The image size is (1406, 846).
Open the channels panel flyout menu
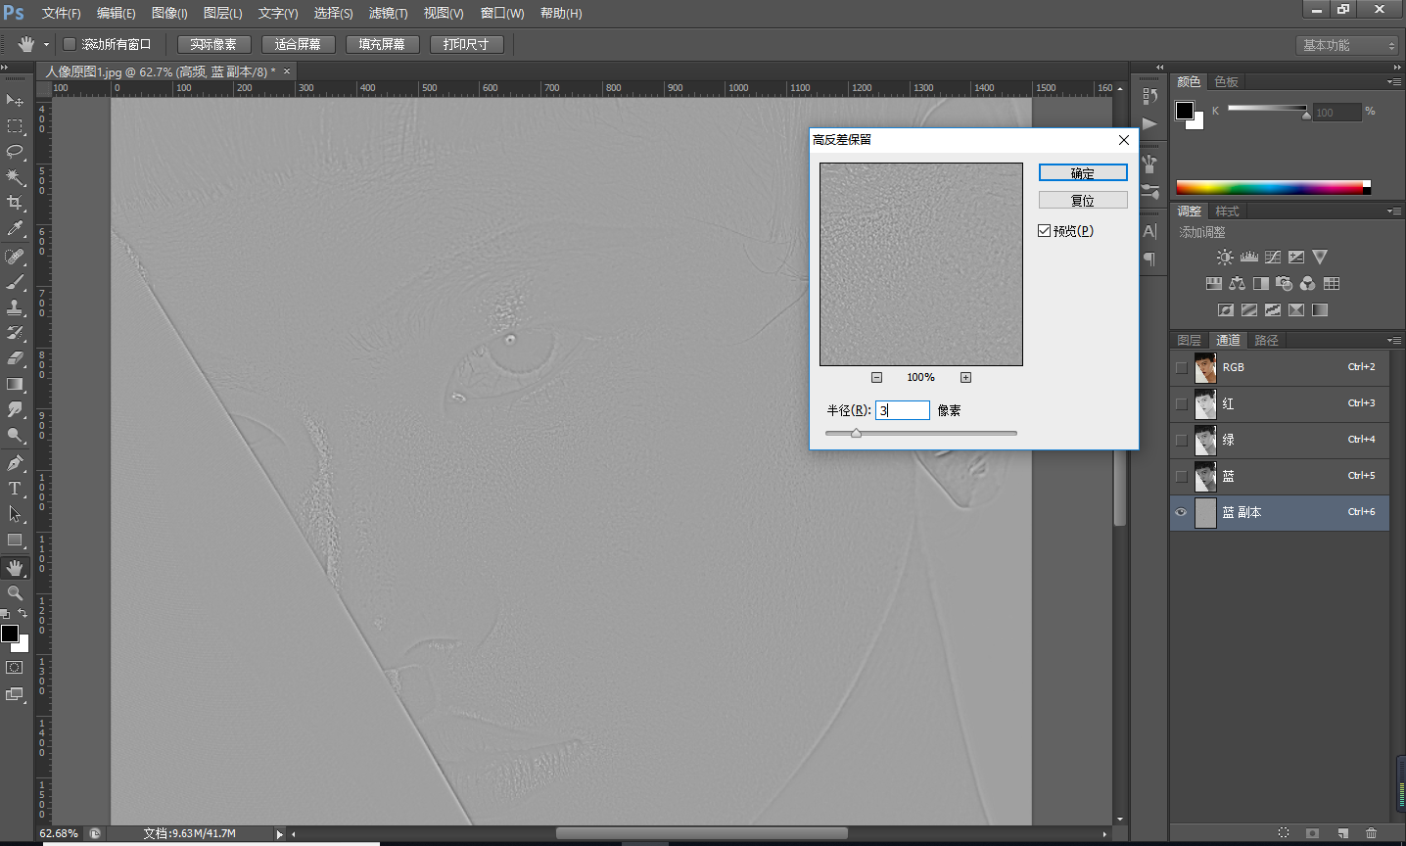[1393, 341]
